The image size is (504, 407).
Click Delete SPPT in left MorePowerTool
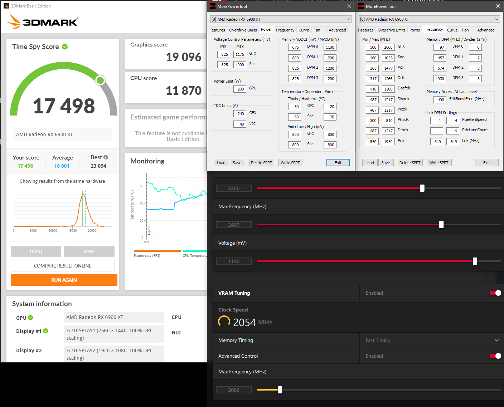pyautogui.click(x=261, y=163)
